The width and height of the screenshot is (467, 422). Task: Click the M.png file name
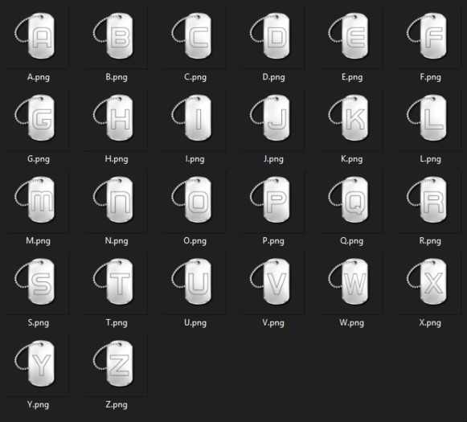click(x=38, y=241)
